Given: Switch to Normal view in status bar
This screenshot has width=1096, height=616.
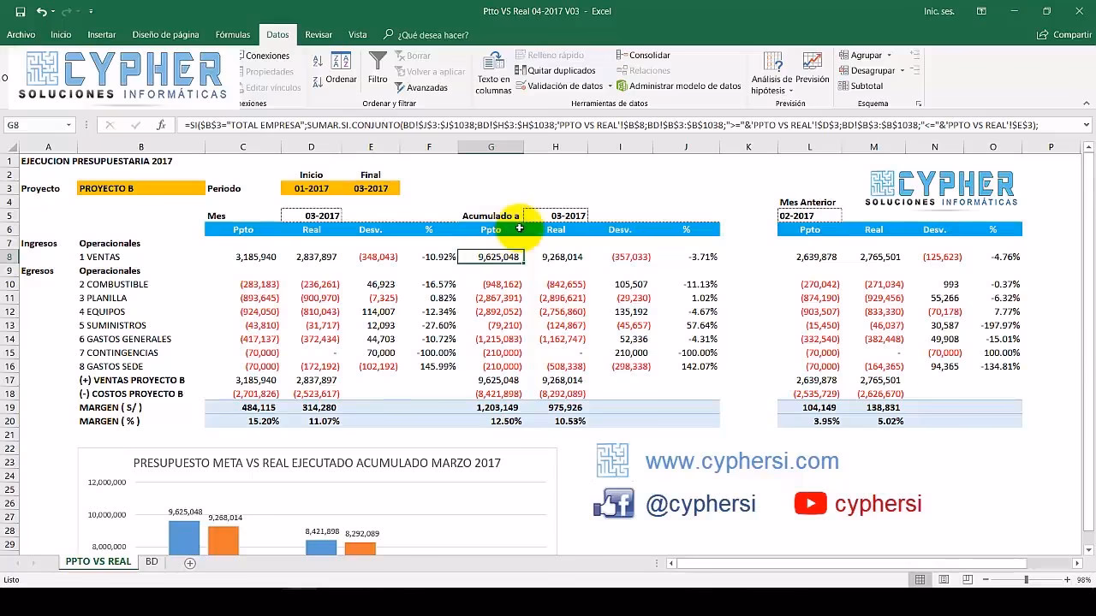Looking at the screenshot, I should (920, 580).
